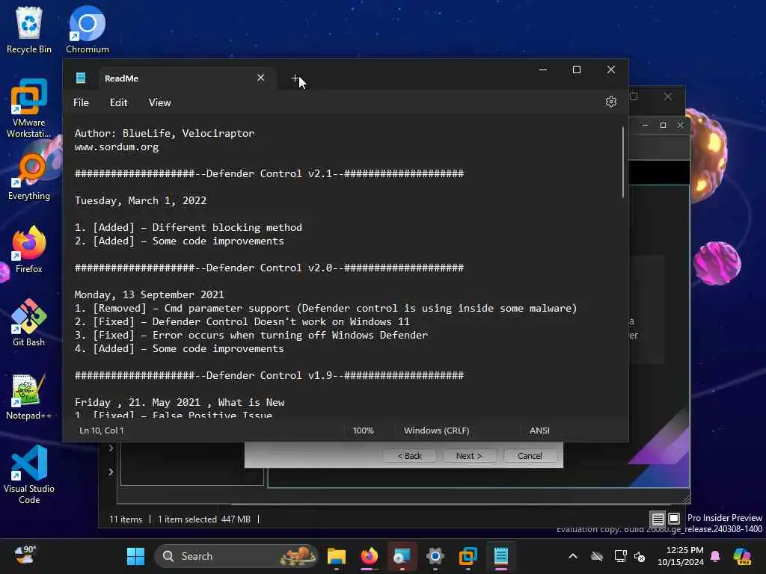Switch to Notepad from the taskbar
Screen dimensions: 766x574
[500, 556]
